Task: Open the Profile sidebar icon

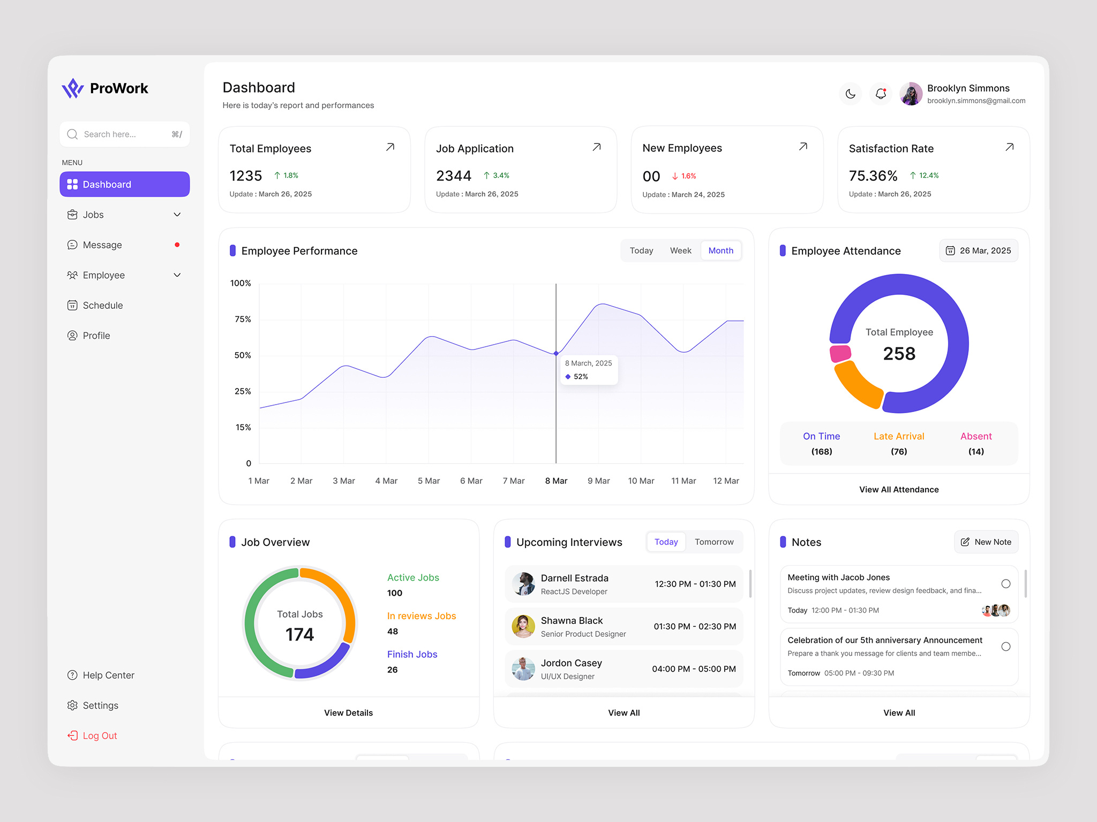Action: tap(73, 336)
